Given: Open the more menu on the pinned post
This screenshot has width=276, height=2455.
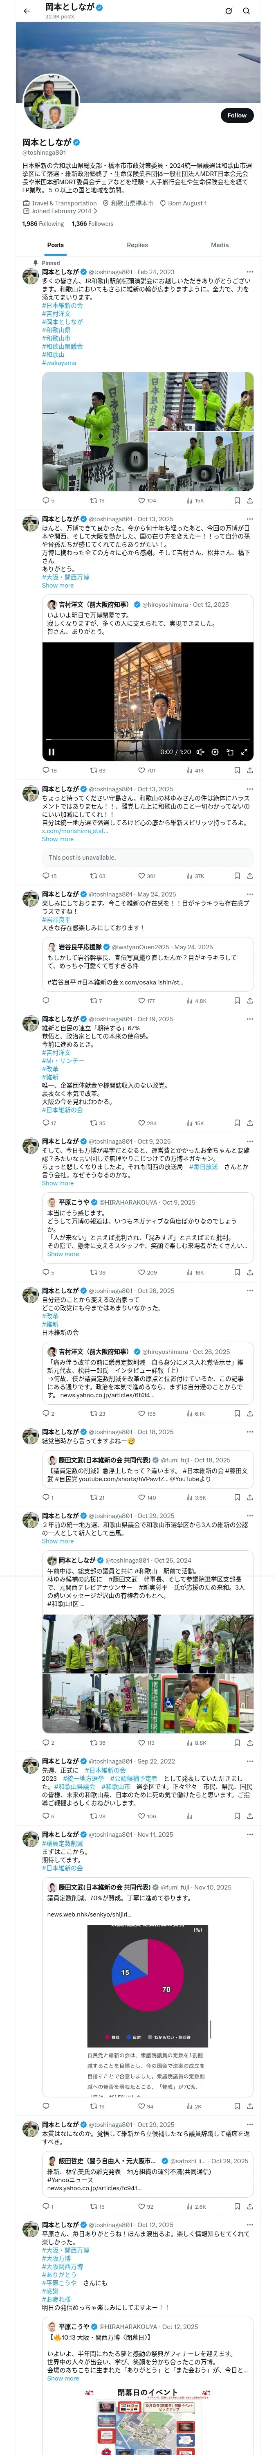Looking at the screenshot, I should (x=249, y=272).
